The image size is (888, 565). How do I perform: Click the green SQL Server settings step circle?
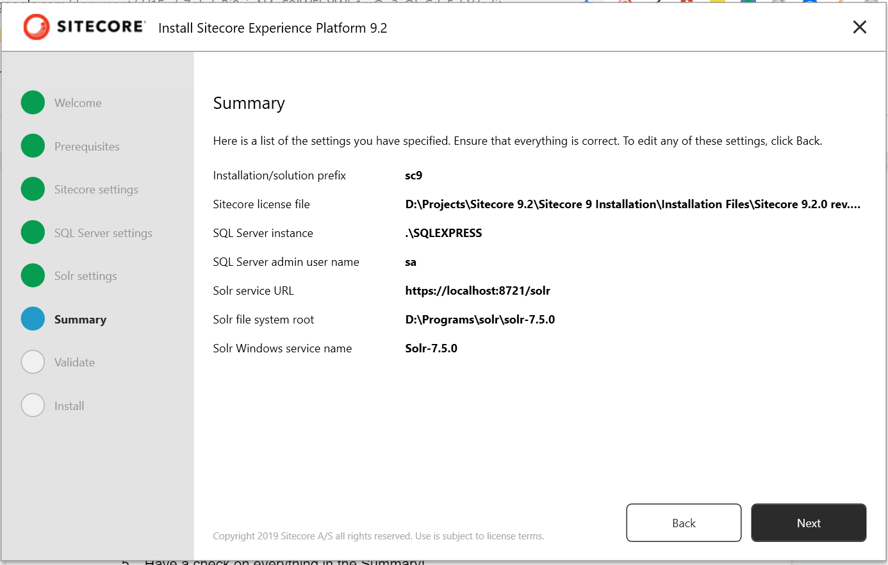click(33, 233)
